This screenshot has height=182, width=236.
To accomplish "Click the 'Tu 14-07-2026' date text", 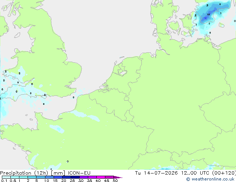I will [156, 173].
